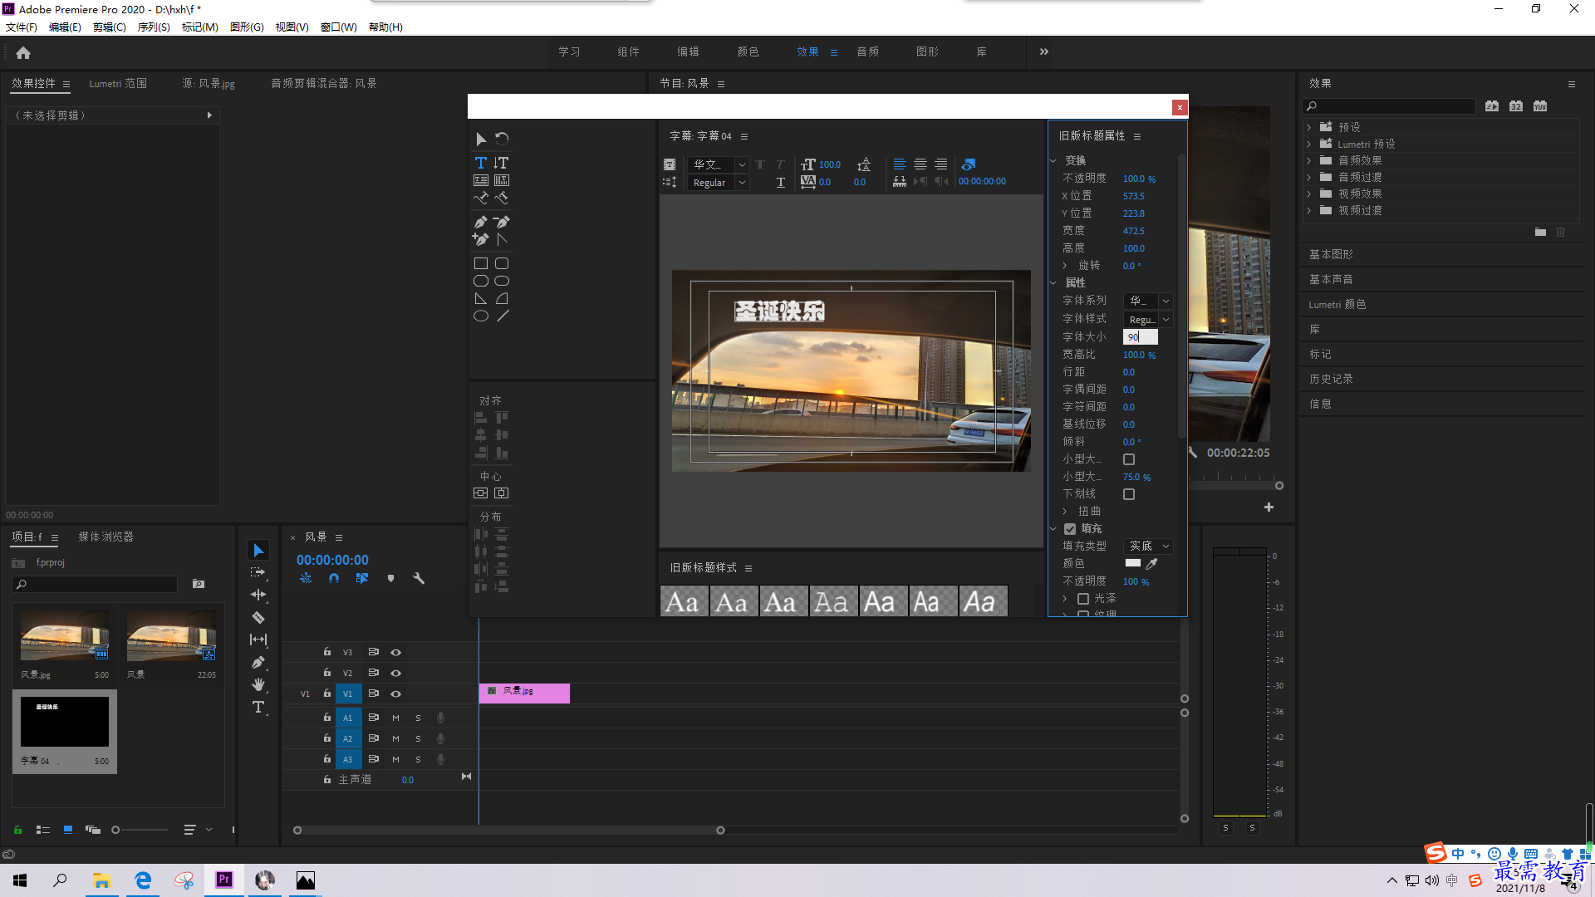The height and width of the screenshot is (897, 1595).
Task: Enable the timeline Snap magnet icon
Action: pyautogui.click(x=333, y=578)
